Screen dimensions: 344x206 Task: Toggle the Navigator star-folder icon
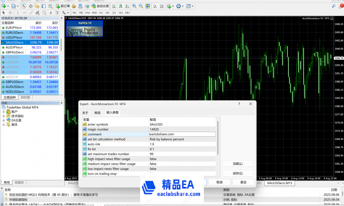pos(37,6)
